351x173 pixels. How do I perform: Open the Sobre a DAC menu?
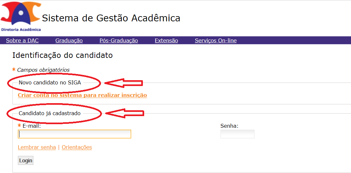(22, 40)
